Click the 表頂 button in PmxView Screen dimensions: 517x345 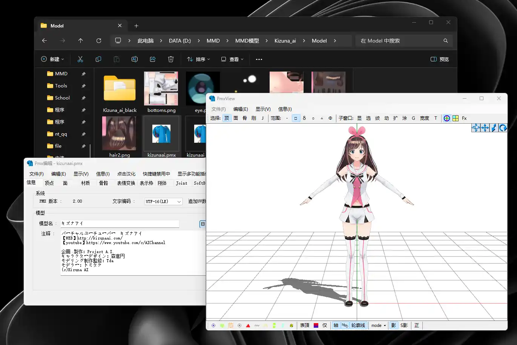[x=305, y=325]
